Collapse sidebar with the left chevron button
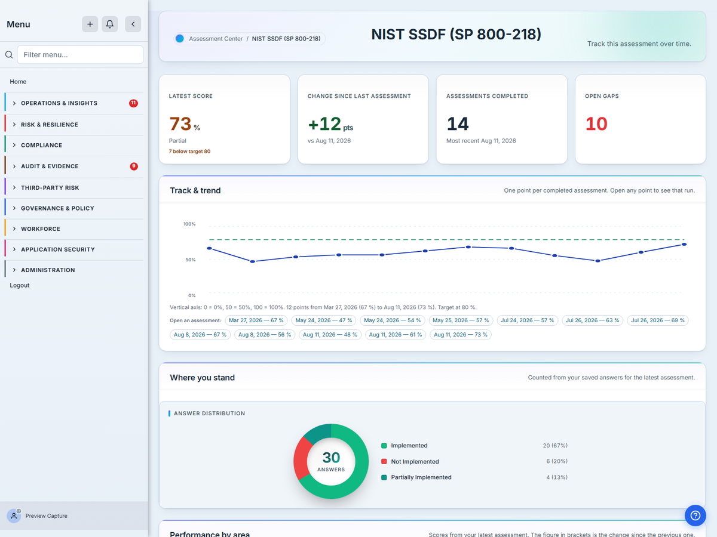 133,24
